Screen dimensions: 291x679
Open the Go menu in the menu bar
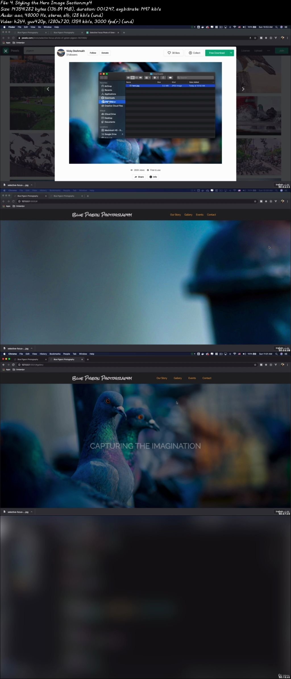pos(40,27)
